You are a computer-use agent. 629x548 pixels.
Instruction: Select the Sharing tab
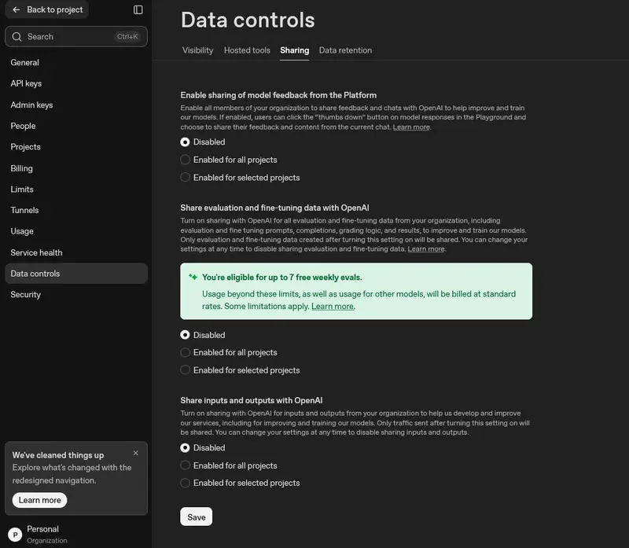294,50
